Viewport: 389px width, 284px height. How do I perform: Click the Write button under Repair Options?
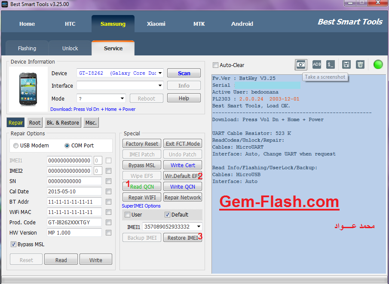coord(96,260)
